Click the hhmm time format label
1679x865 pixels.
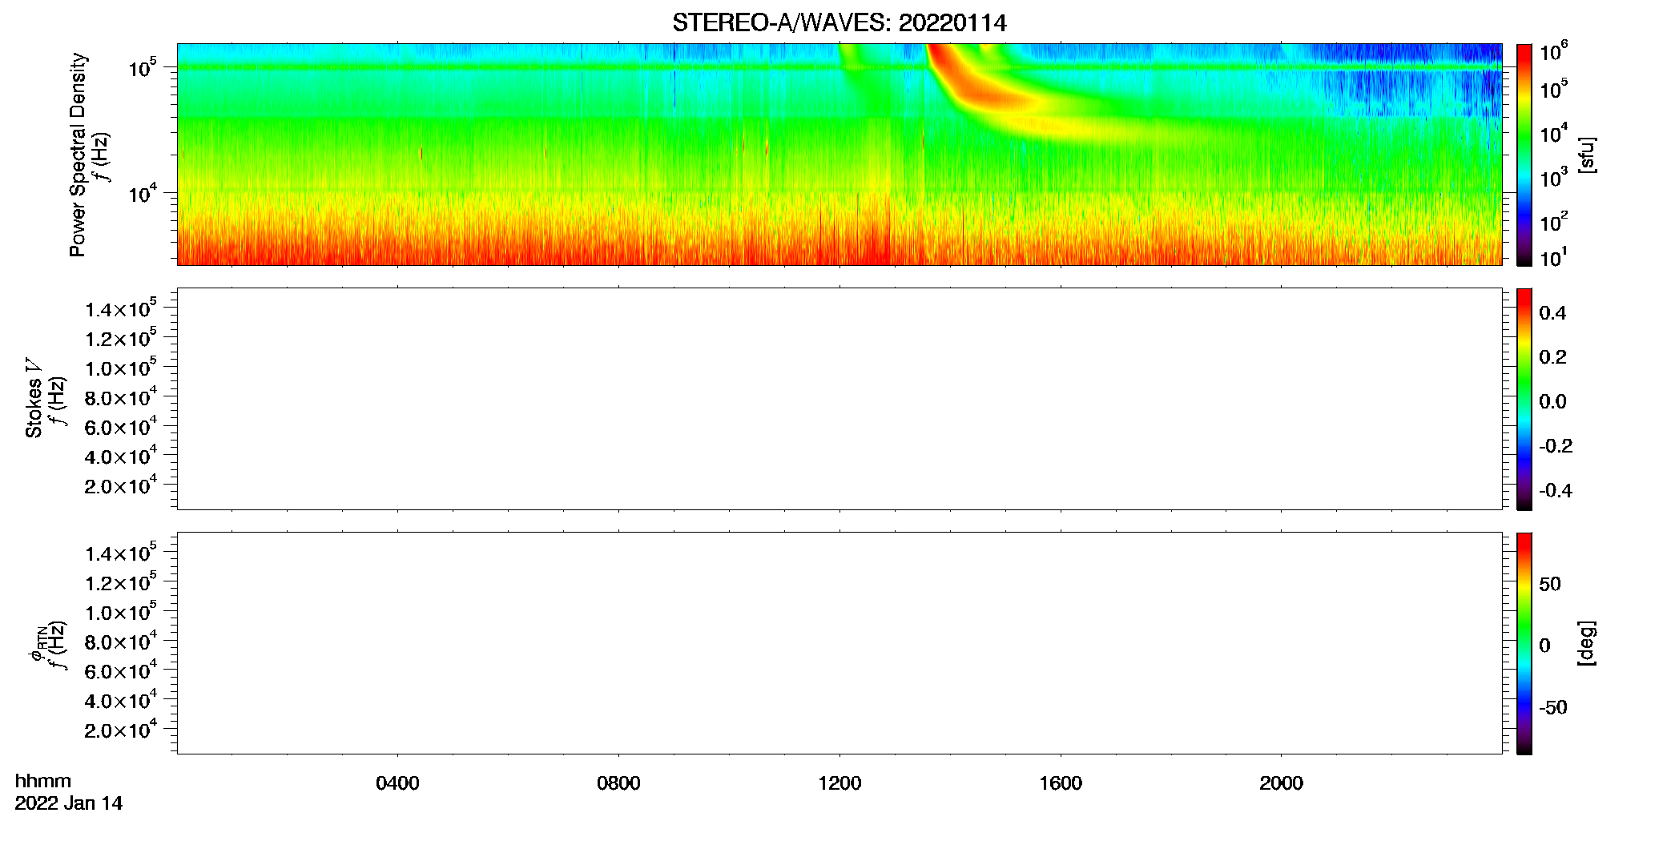tap(43, 781)
